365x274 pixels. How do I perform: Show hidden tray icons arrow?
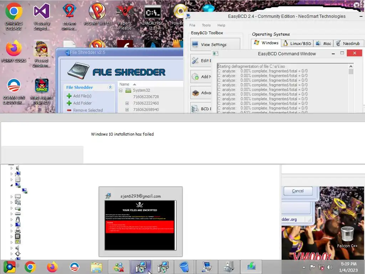pos(304,267)
